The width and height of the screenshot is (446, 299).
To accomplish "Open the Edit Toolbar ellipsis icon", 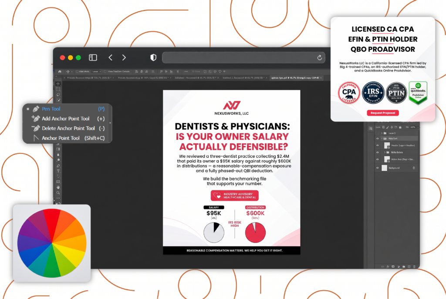I will pos(58,198).
